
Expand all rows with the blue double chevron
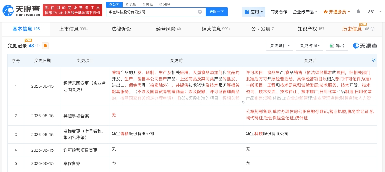(x=373, y=60)
